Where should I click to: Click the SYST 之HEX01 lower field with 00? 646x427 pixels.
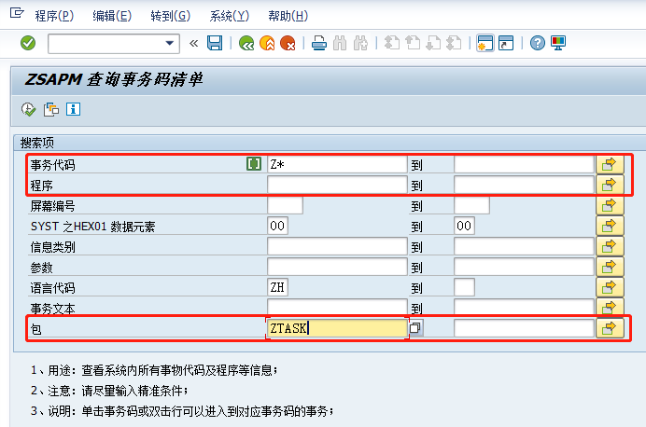277,226
